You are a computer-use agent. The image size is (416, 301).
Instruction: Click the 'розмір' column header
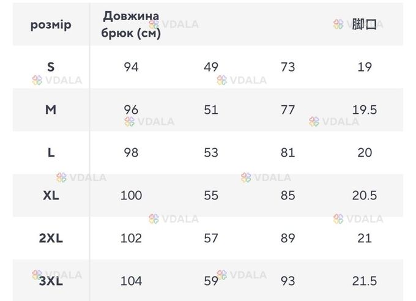[51, 25]
